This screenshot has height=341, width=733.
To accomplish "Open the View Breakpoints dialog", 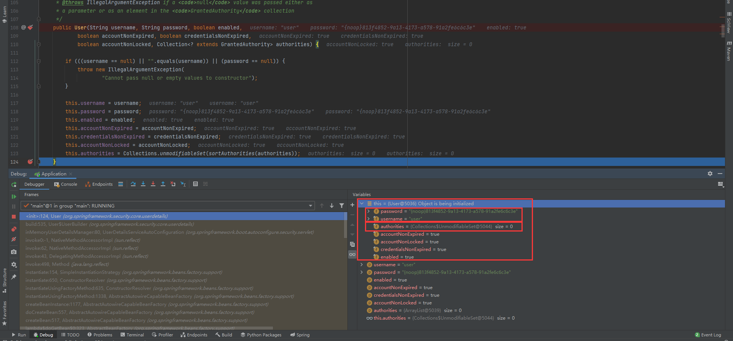I will [14, 229].
